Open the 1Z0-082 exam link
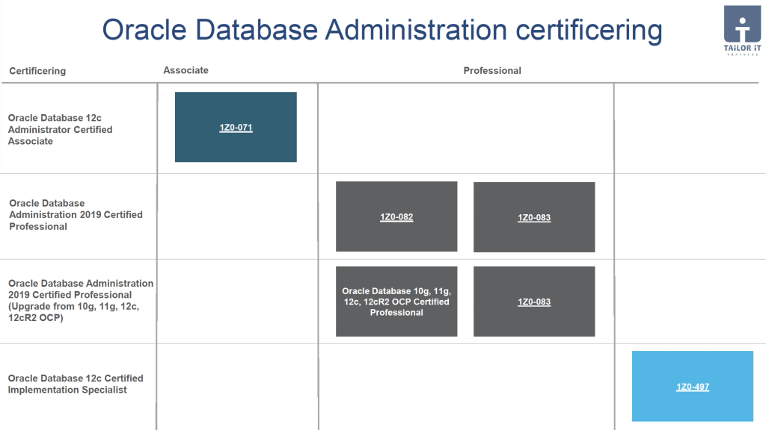766x430 pixels. click(396, 217)
